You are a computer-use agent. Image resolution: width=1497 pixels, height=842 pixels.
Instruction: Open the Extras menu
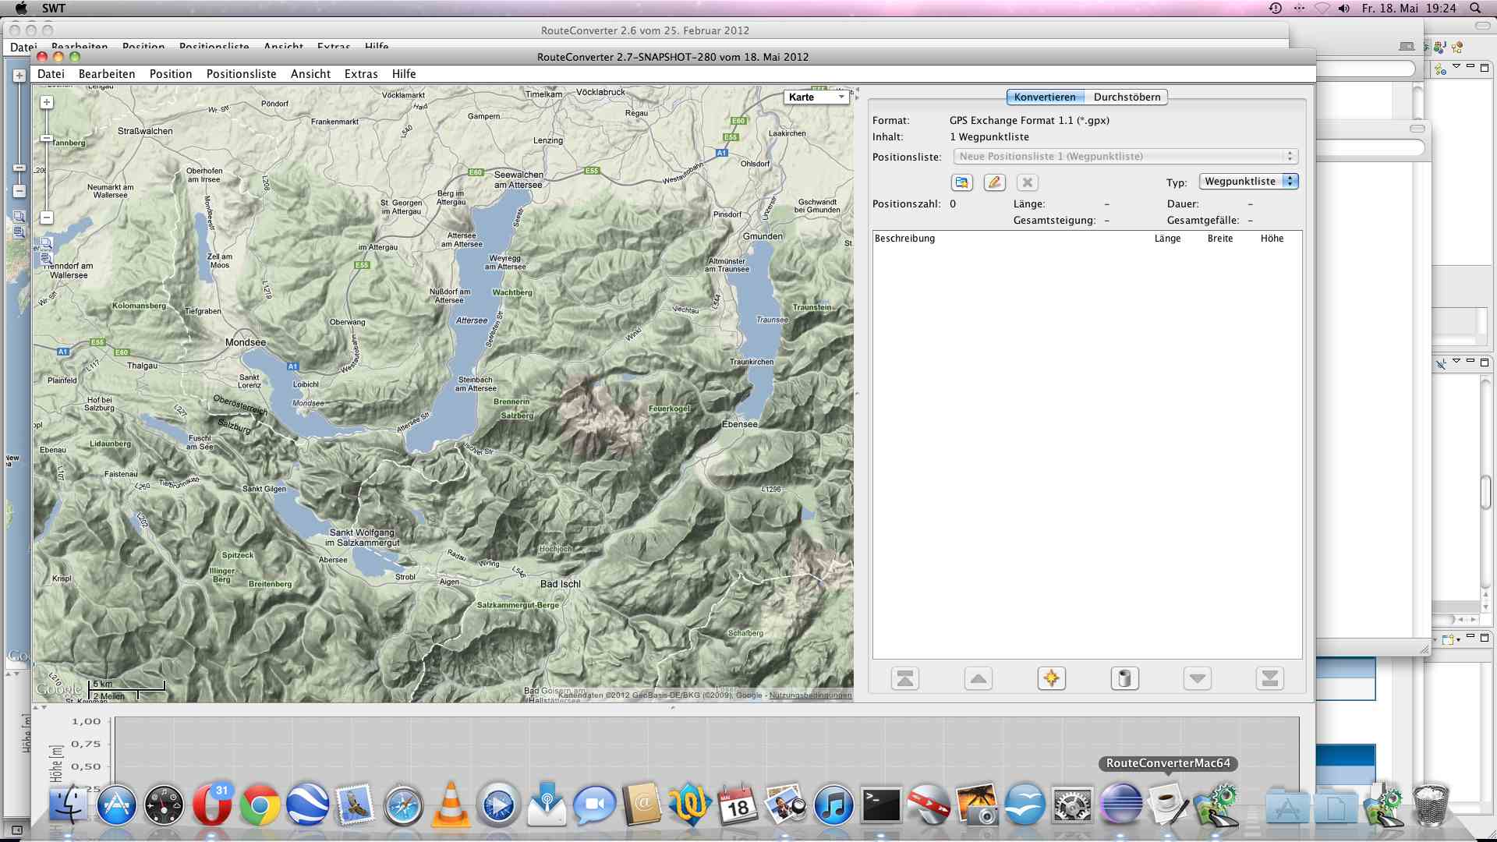pyautogui.click(x=361, y=74)
